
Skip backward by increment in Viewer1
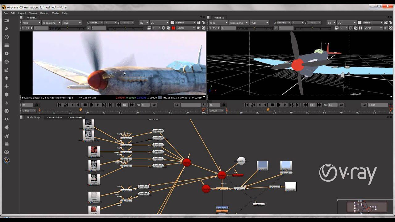tap(118, 105)
